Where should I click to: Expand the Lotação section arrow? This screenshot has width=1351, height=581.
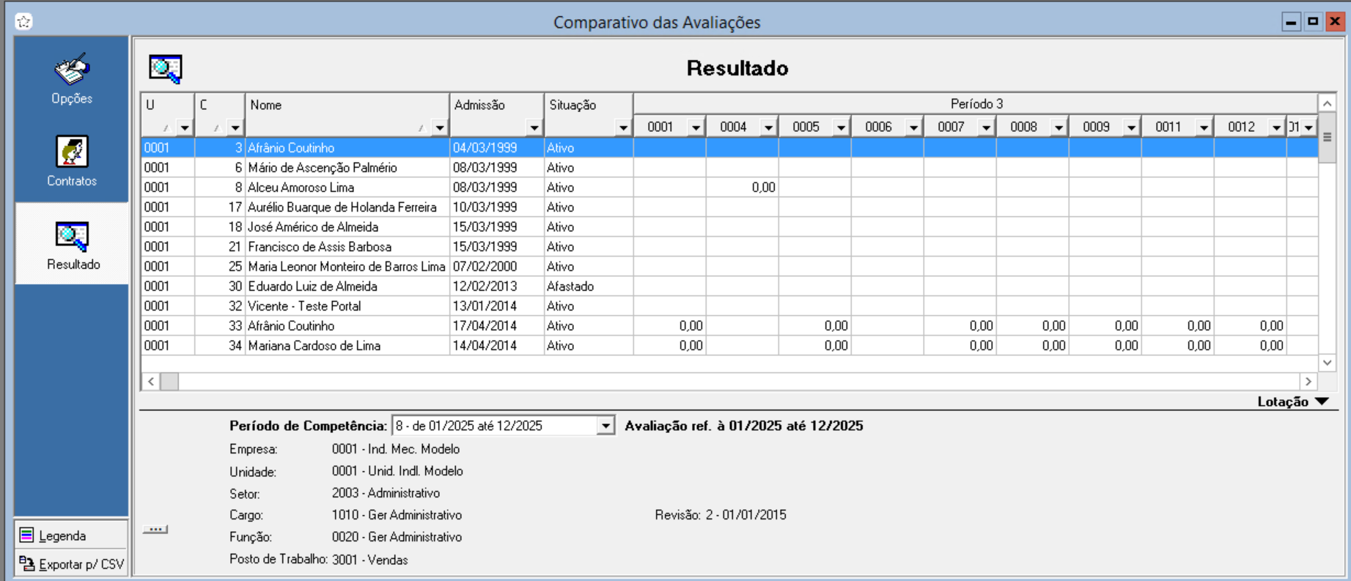click(1322, 401)
